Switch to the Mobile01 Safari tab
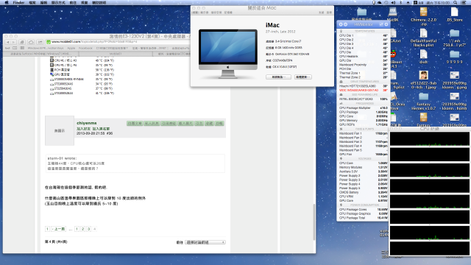The height and width of the screenshot is (265, 471). [x=115, y=54]
